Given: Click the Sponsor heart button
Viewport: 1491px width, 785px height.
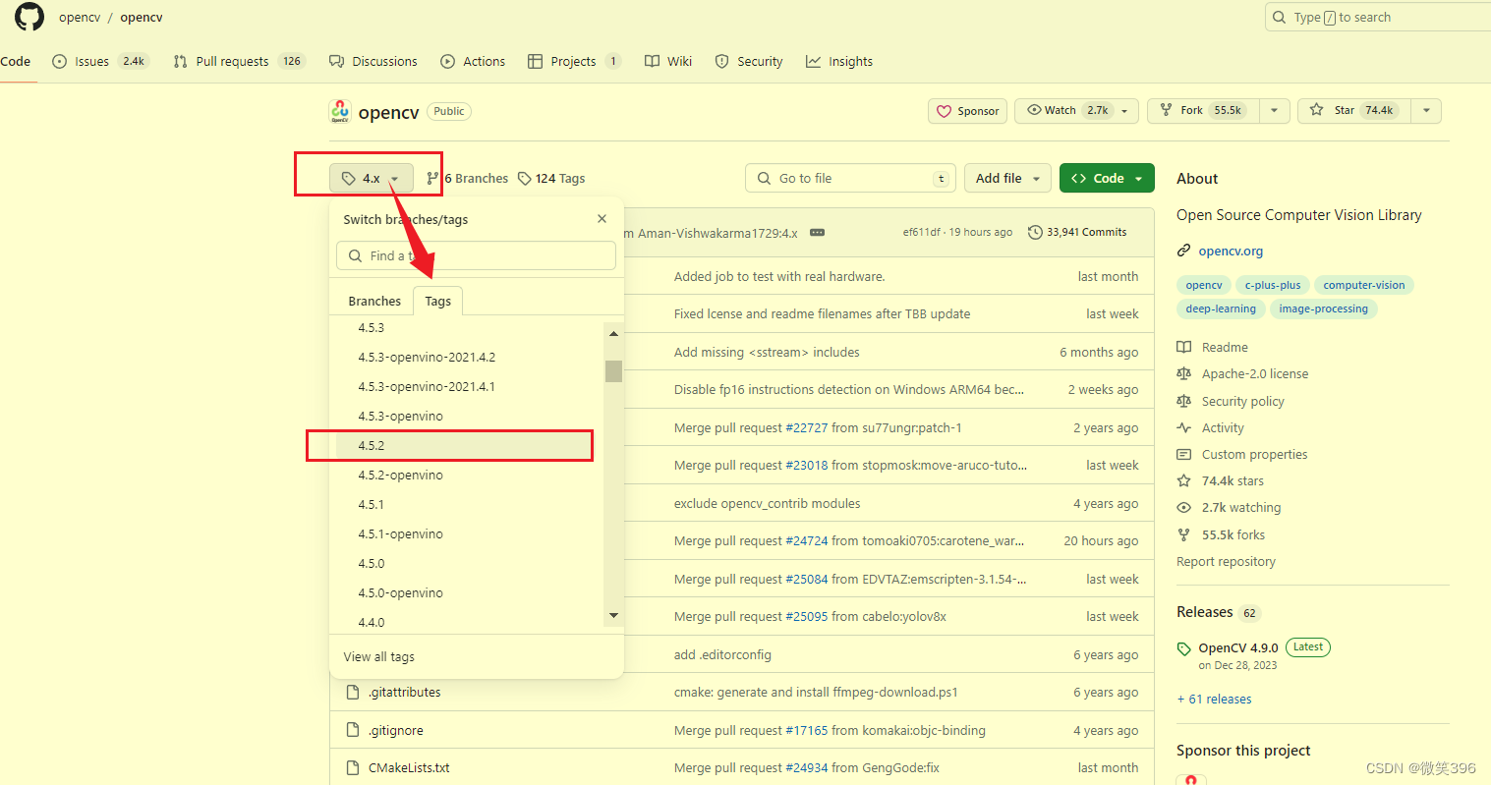Looking at the screenshot, I should 967,111.
